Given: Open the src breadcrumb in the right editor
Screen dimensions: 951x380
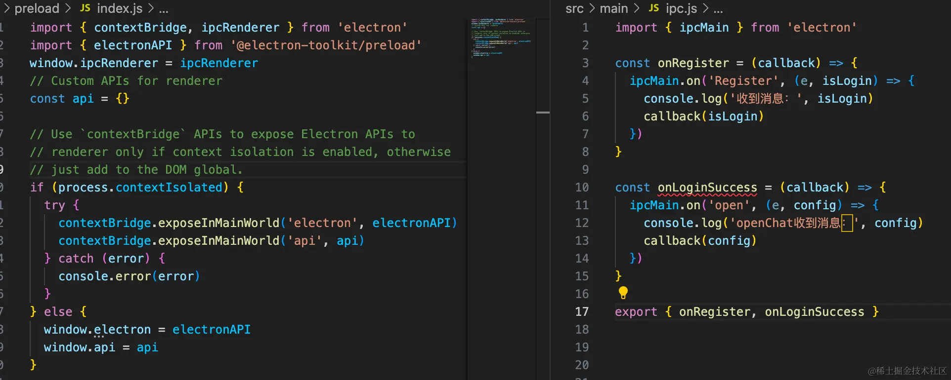Looking at the screenshot, I should 574,8.
